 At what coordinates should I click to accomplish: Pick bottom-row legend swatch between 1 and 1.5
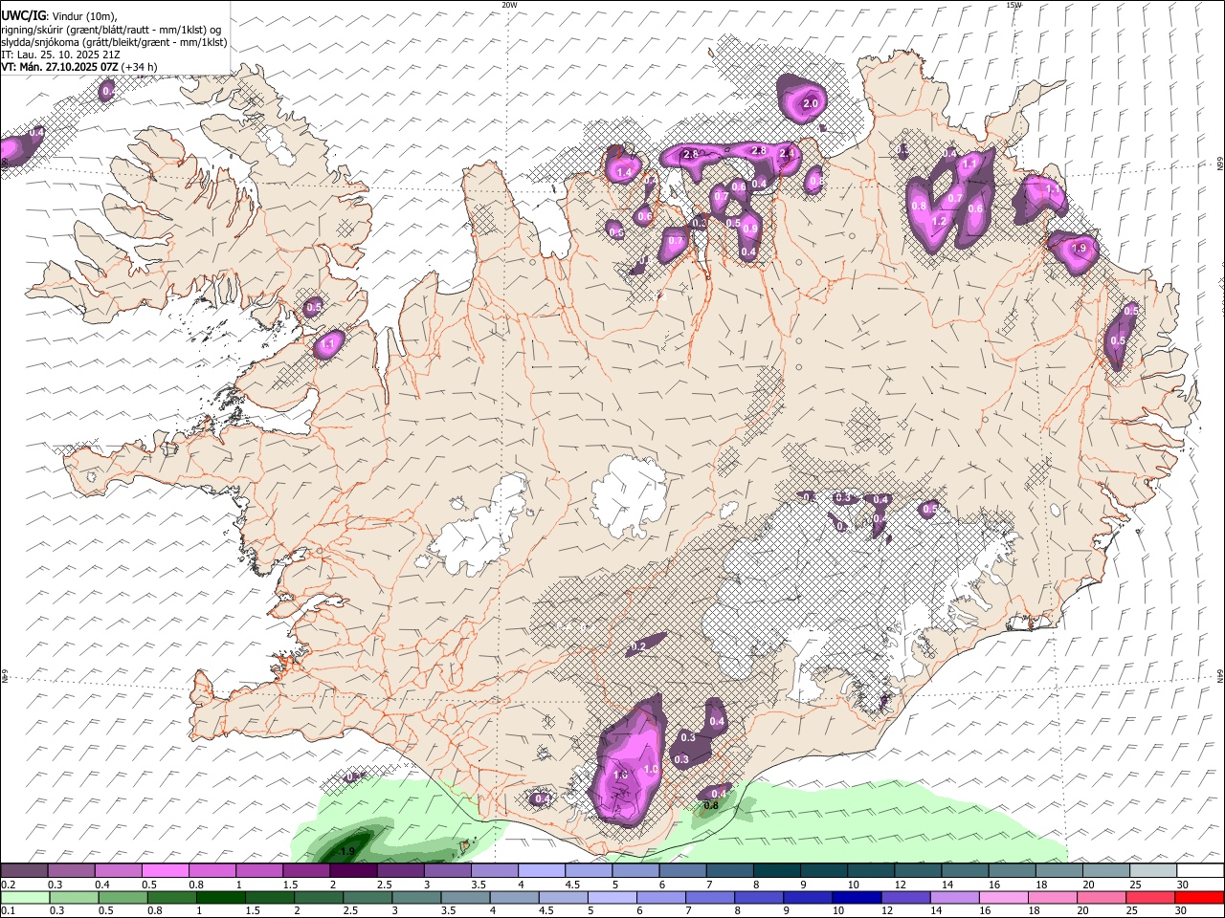[220, 897]
